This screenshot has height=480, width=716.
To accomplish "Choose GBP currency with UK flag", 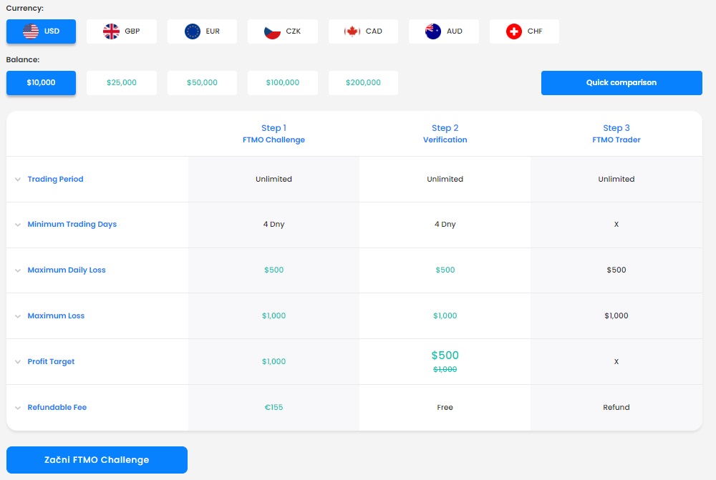I will tap(122, 31).
